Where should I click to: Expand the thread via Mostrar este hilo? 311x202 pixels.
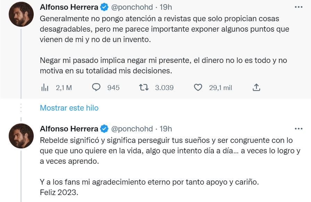[x=69, y=108]
